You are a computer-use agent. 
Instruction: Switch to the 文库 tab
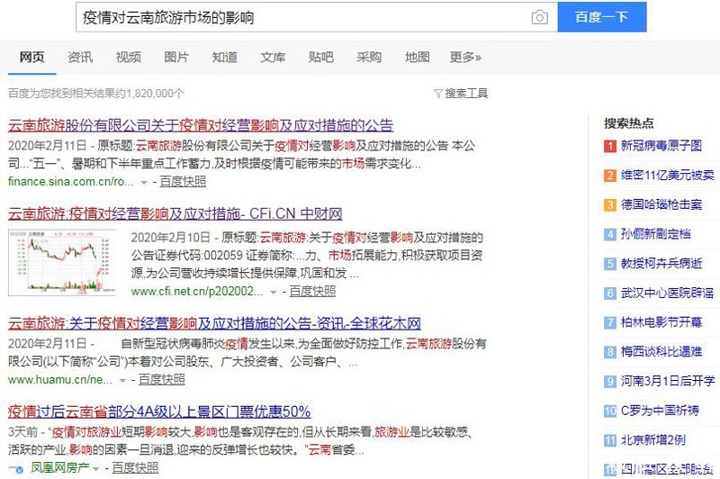tap(273, 57)
